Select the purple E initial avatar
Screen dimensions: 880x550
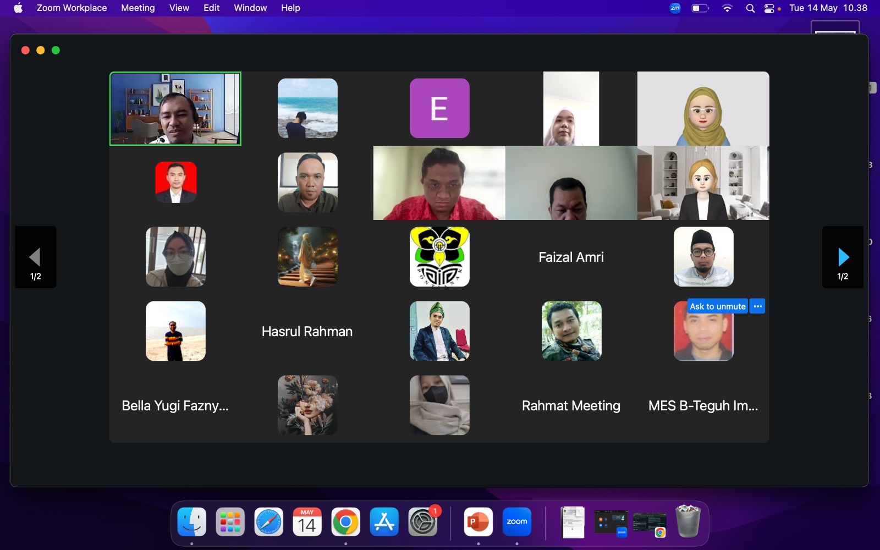[x=439, y=108]
